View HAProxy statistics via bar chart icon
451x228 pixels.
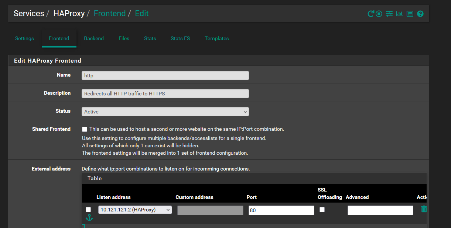(x=399, y=13)
